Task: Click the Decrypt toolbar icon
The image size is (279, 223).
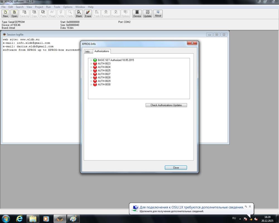Action: [x=116, y=14]
